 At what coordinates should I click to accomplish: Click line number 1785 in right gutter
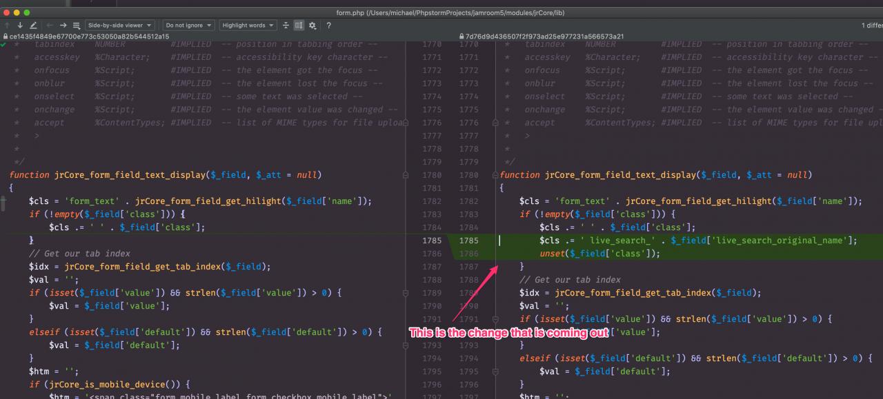point(468,241)
